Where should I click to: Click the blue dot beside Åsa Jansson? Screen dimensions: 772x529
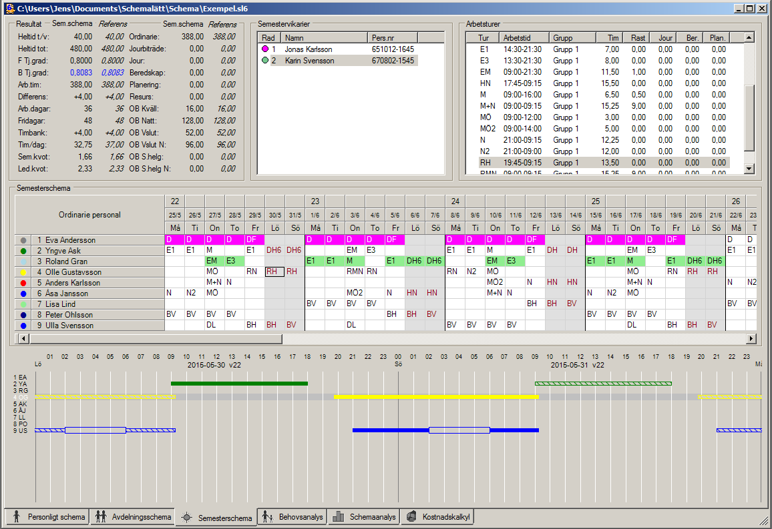pyautogui.click(x=23, y=294)
